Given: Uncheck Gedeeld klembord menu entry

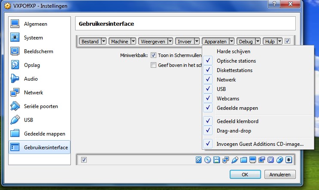Looking at the screenshot, I should point(258,121).
